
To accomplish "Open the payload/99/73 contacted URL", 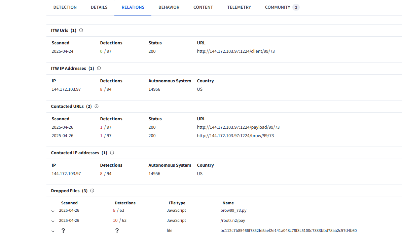I will (238, 127).
